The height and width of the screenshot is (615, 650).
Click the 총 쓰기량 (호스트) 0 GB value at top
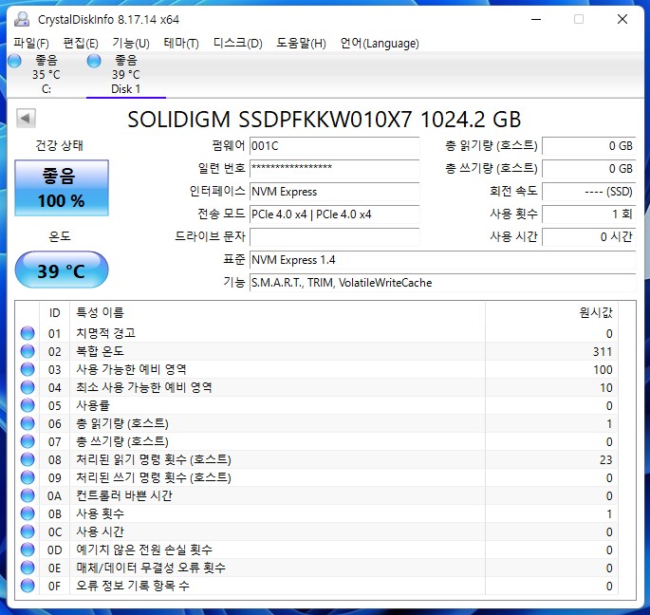tap(588, 169)
